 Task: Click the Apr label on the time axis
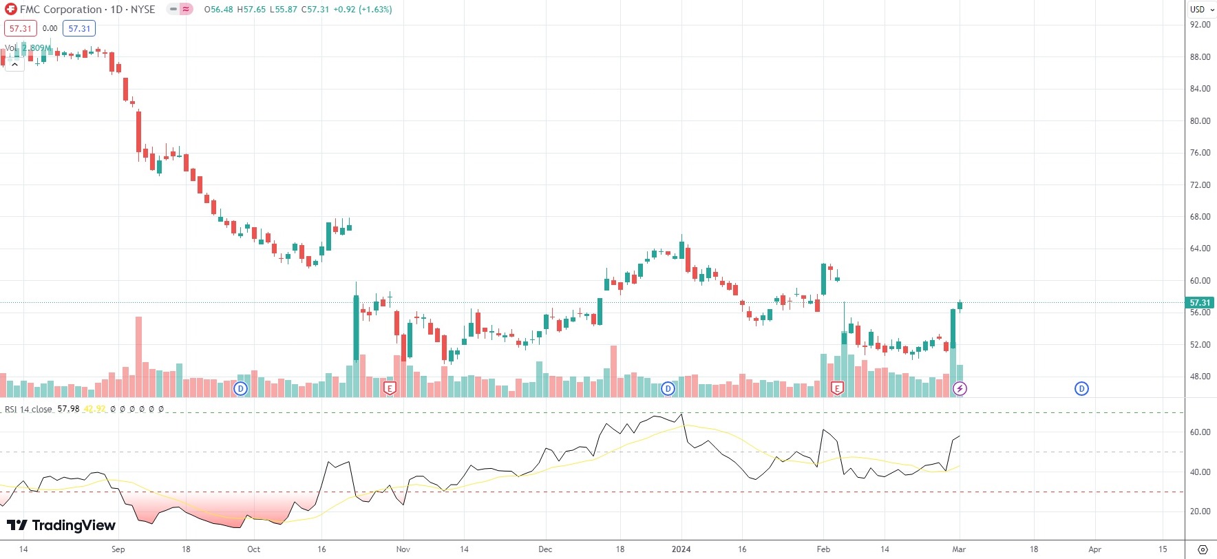pyautogui.click(x=1095, y=549)
